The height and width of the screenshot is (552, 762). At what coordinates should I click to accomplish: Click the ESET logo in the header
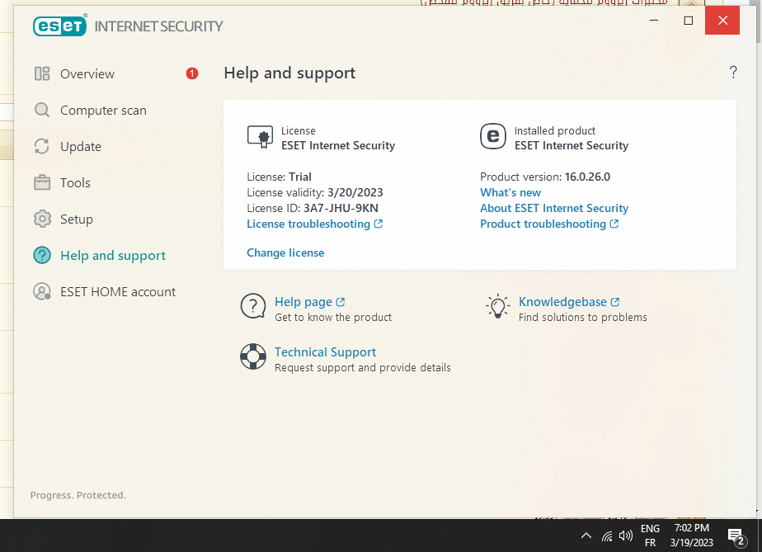(59, 26)
